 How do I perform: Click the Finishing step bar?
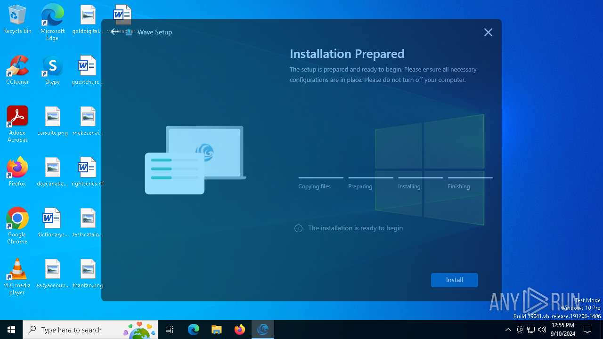click(x=470, y=178)
